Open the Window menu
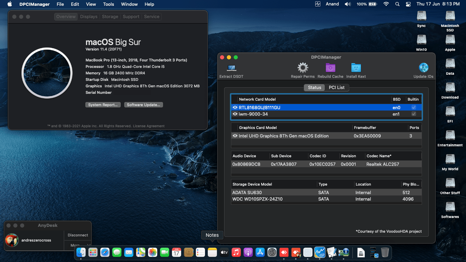 pyautogui.click(x=129, y=4)
